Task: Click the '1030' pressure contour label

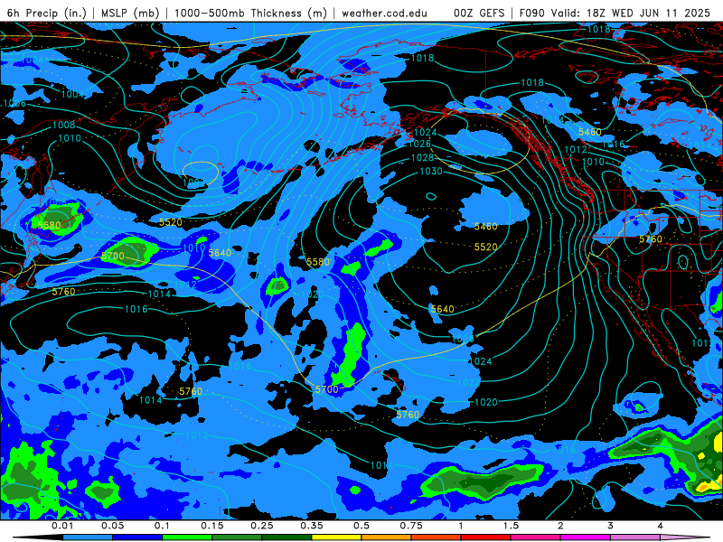Action: coord(431,171)
